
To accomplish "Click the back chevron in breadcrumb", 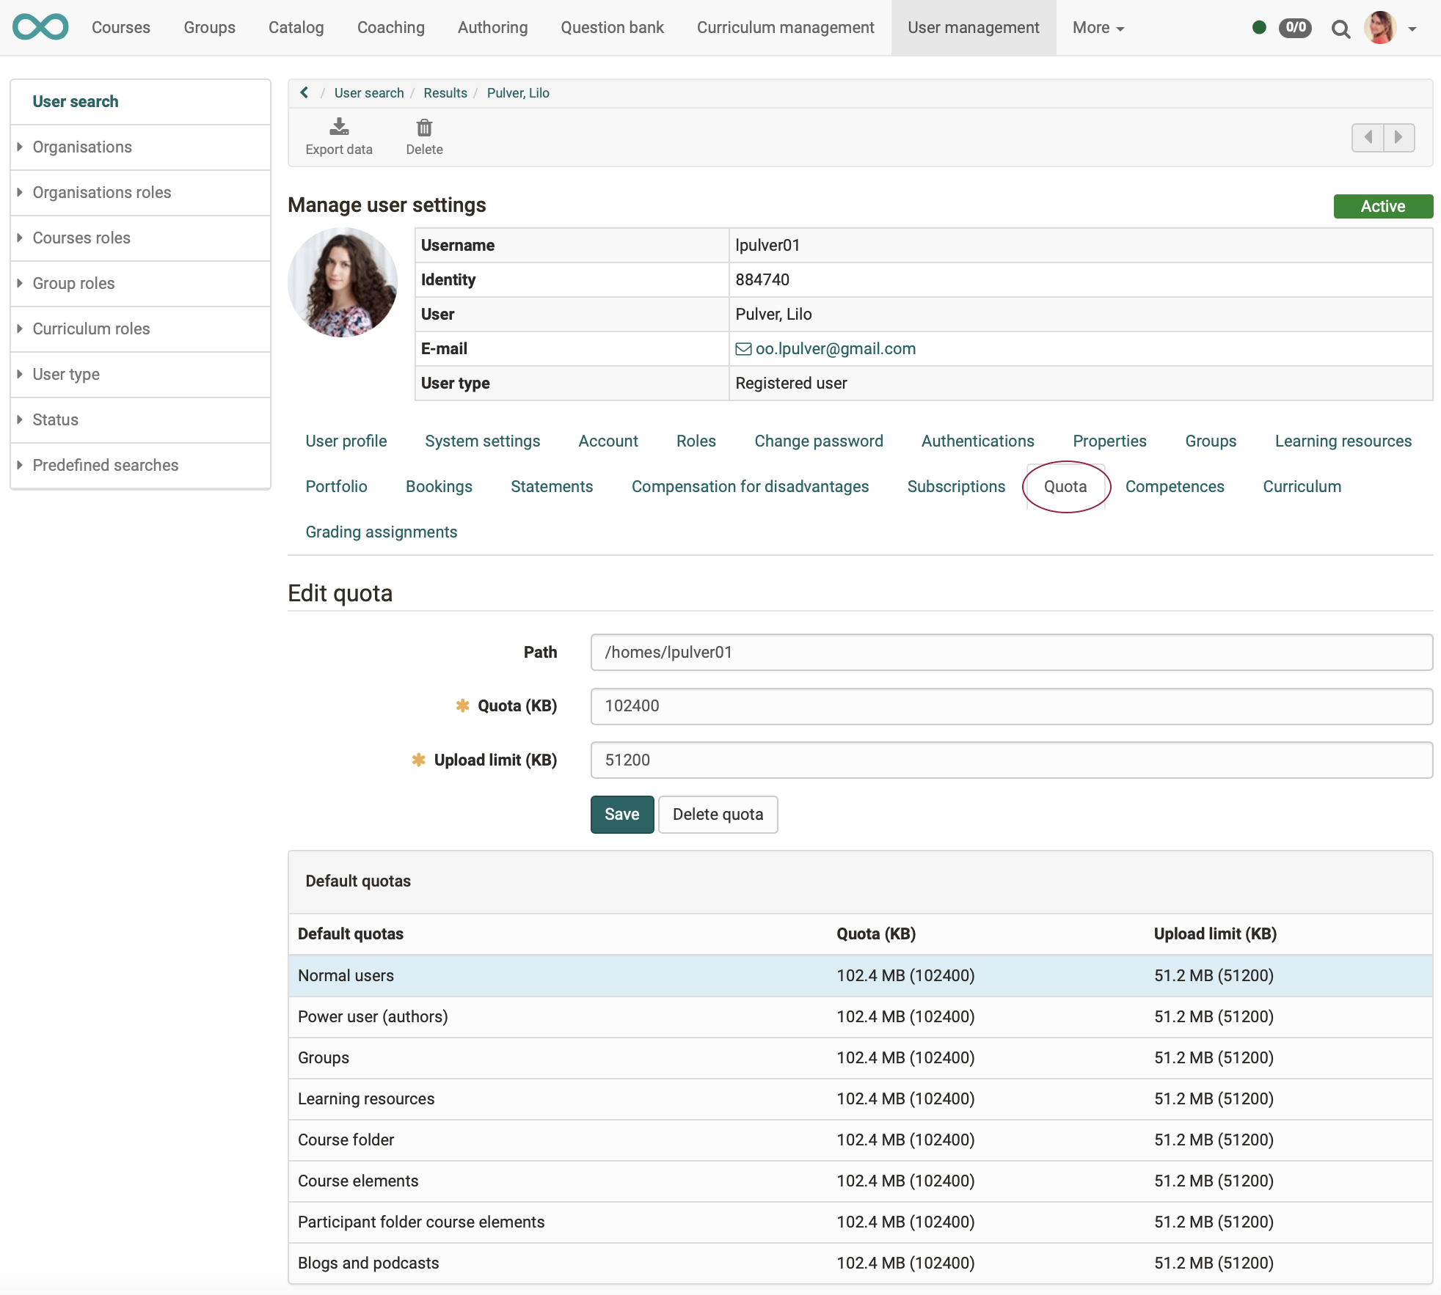I will click(304, 92).
